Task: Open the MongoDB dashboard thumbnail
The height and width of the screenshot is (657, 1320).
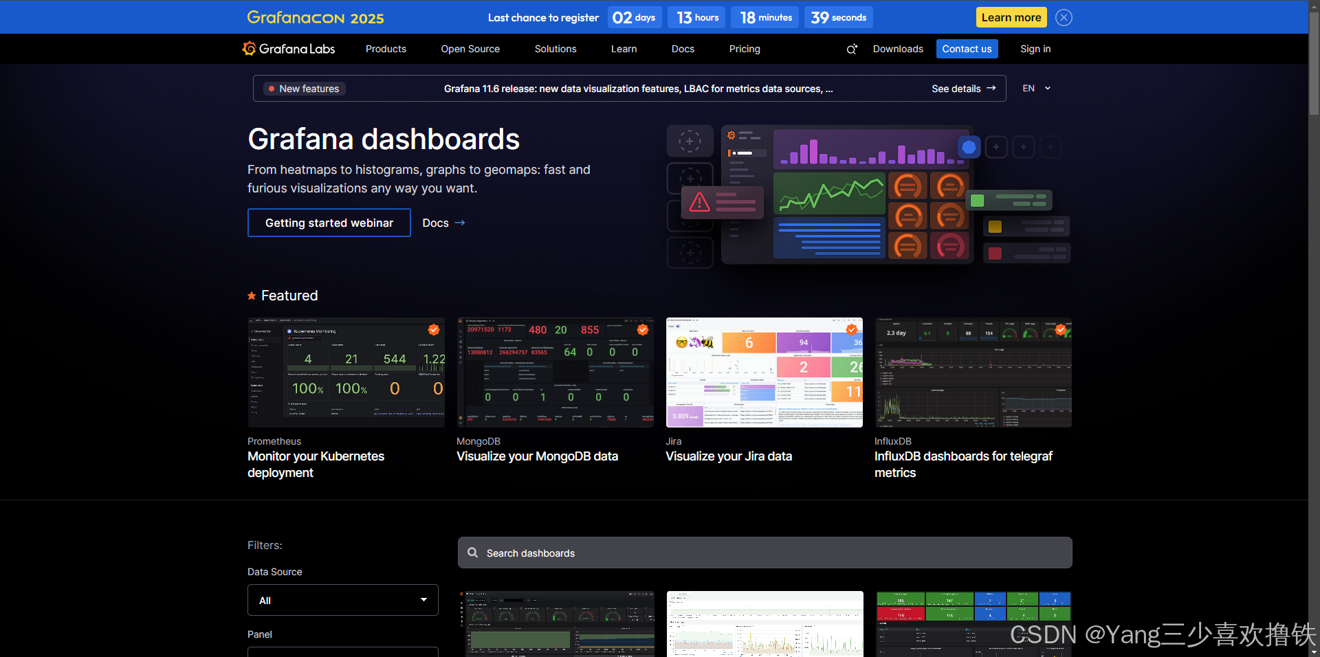Action: pyautogui.click(x=555, y=372)
